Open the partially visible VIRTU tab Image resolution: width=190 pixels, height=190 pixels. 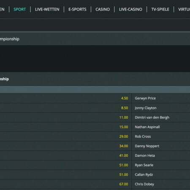(x=184, y=9)
